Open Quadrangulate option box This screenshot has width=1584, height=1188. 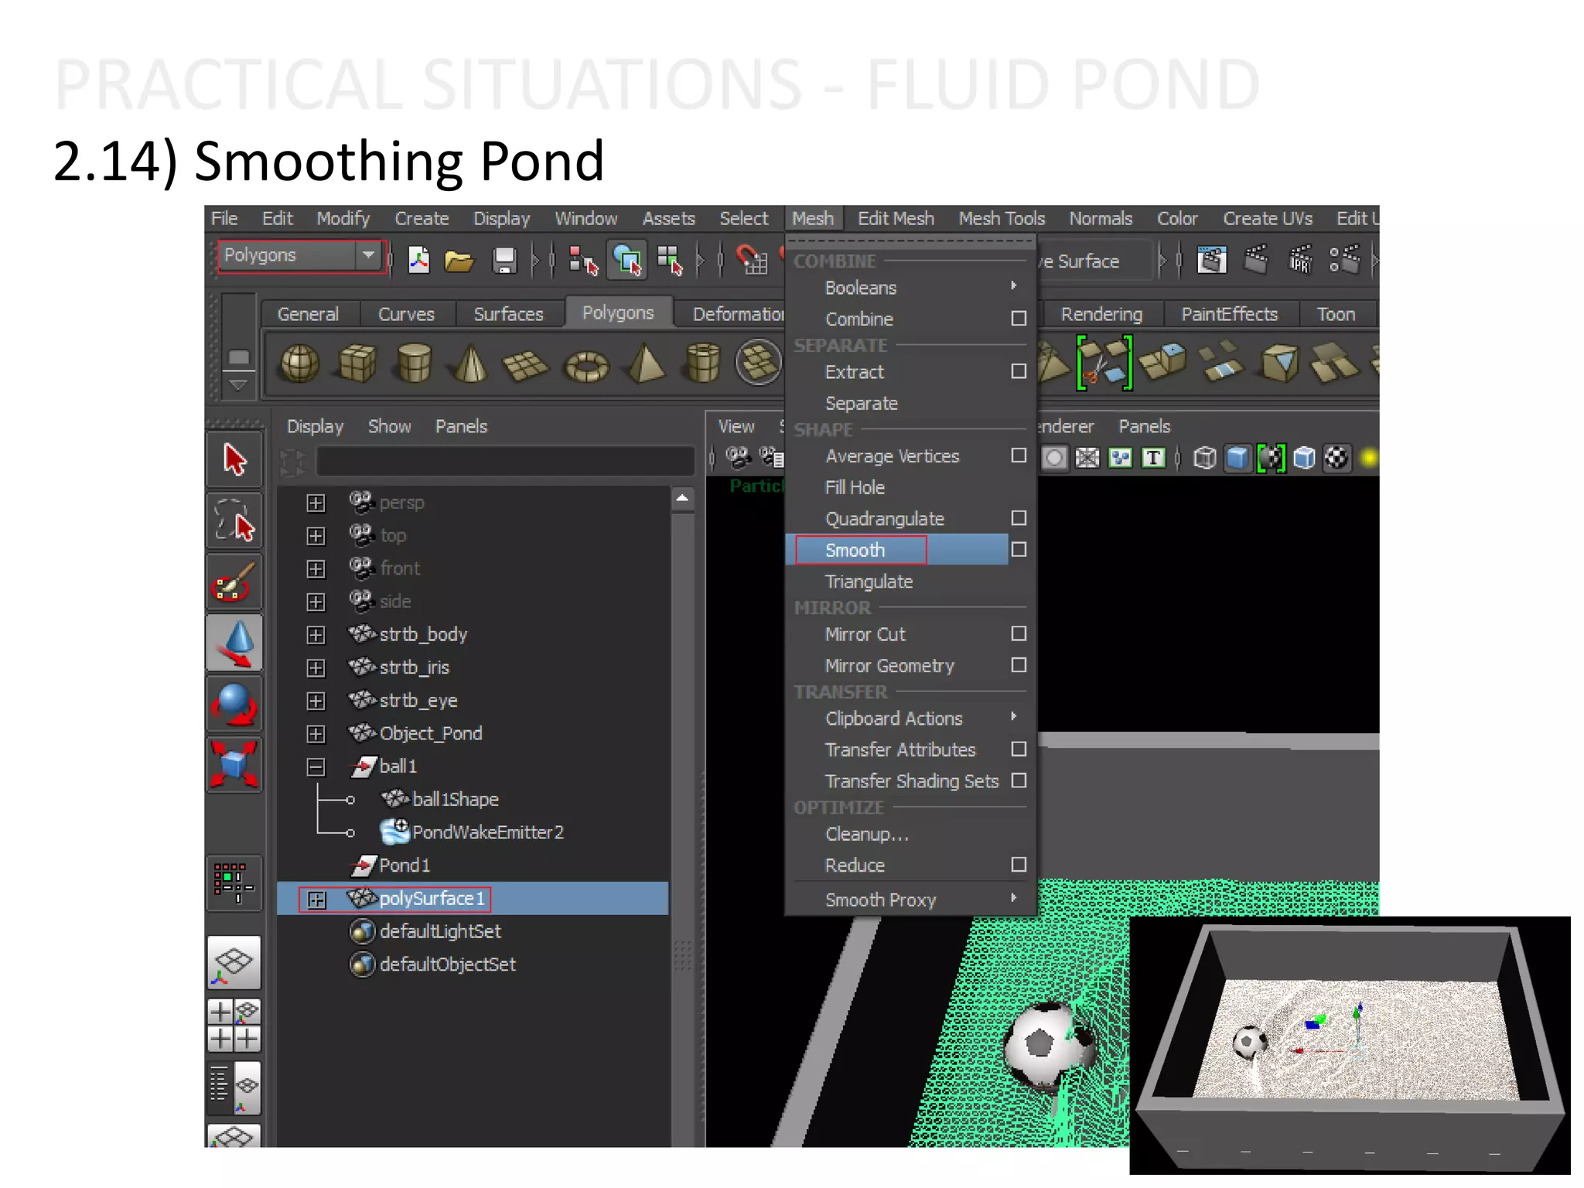click(x=1019, y=518)
